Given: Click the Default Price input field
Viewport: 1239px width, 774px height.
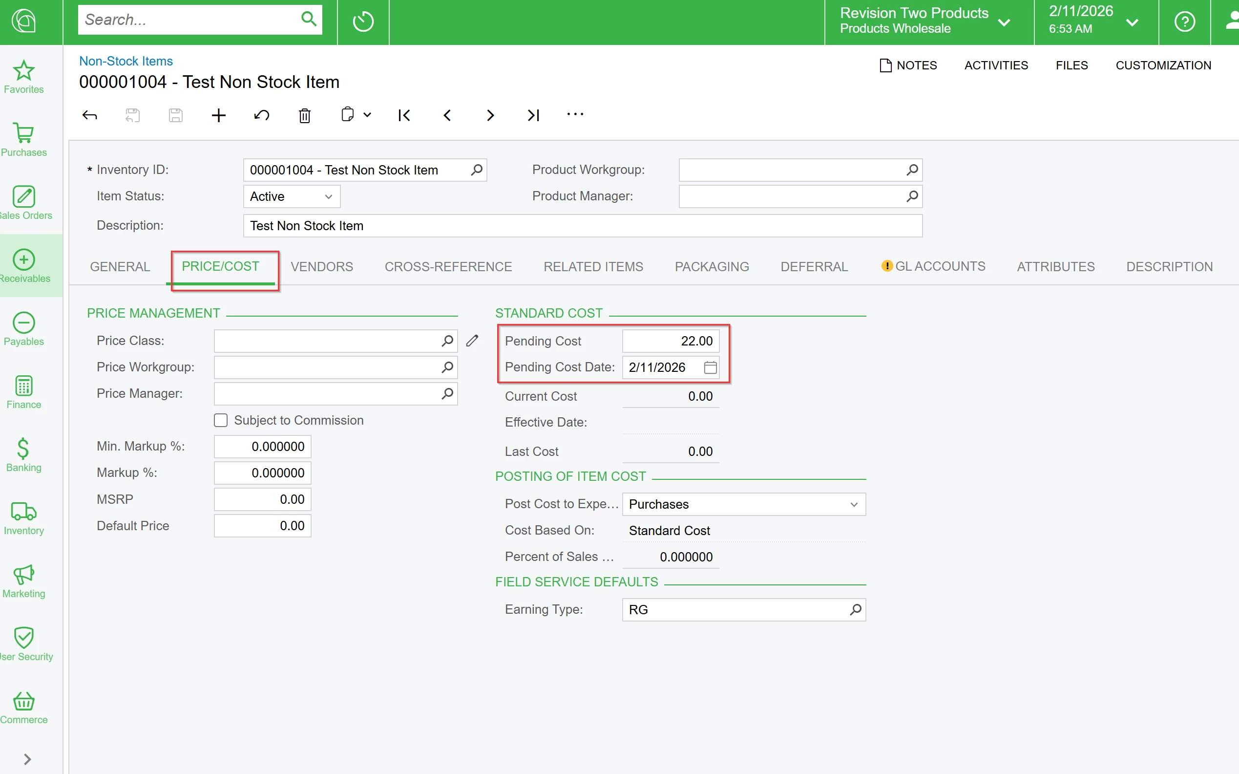Looking at the screenshot, I should pyautogui.click(x=262, y=526).
